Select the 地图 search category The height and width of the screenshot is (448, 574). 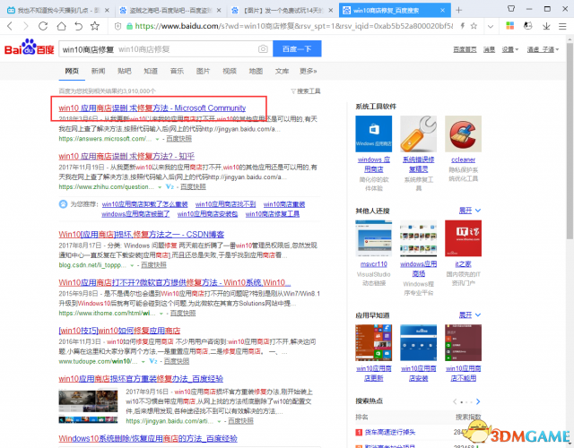(x=256, y=71)
